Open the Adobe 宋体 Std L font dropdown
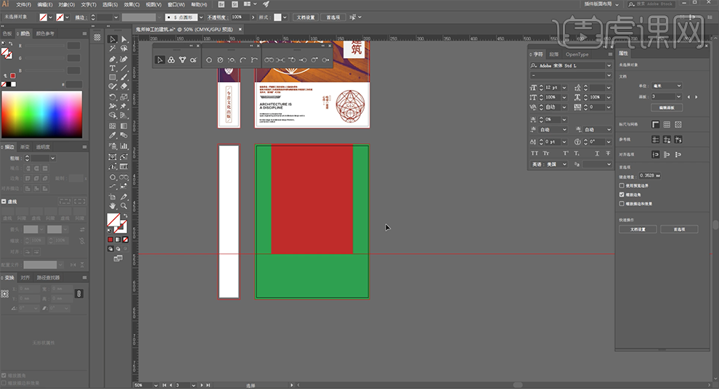This screenshot has height=389, width=719. pyautogui.click(x=609, y=65)
